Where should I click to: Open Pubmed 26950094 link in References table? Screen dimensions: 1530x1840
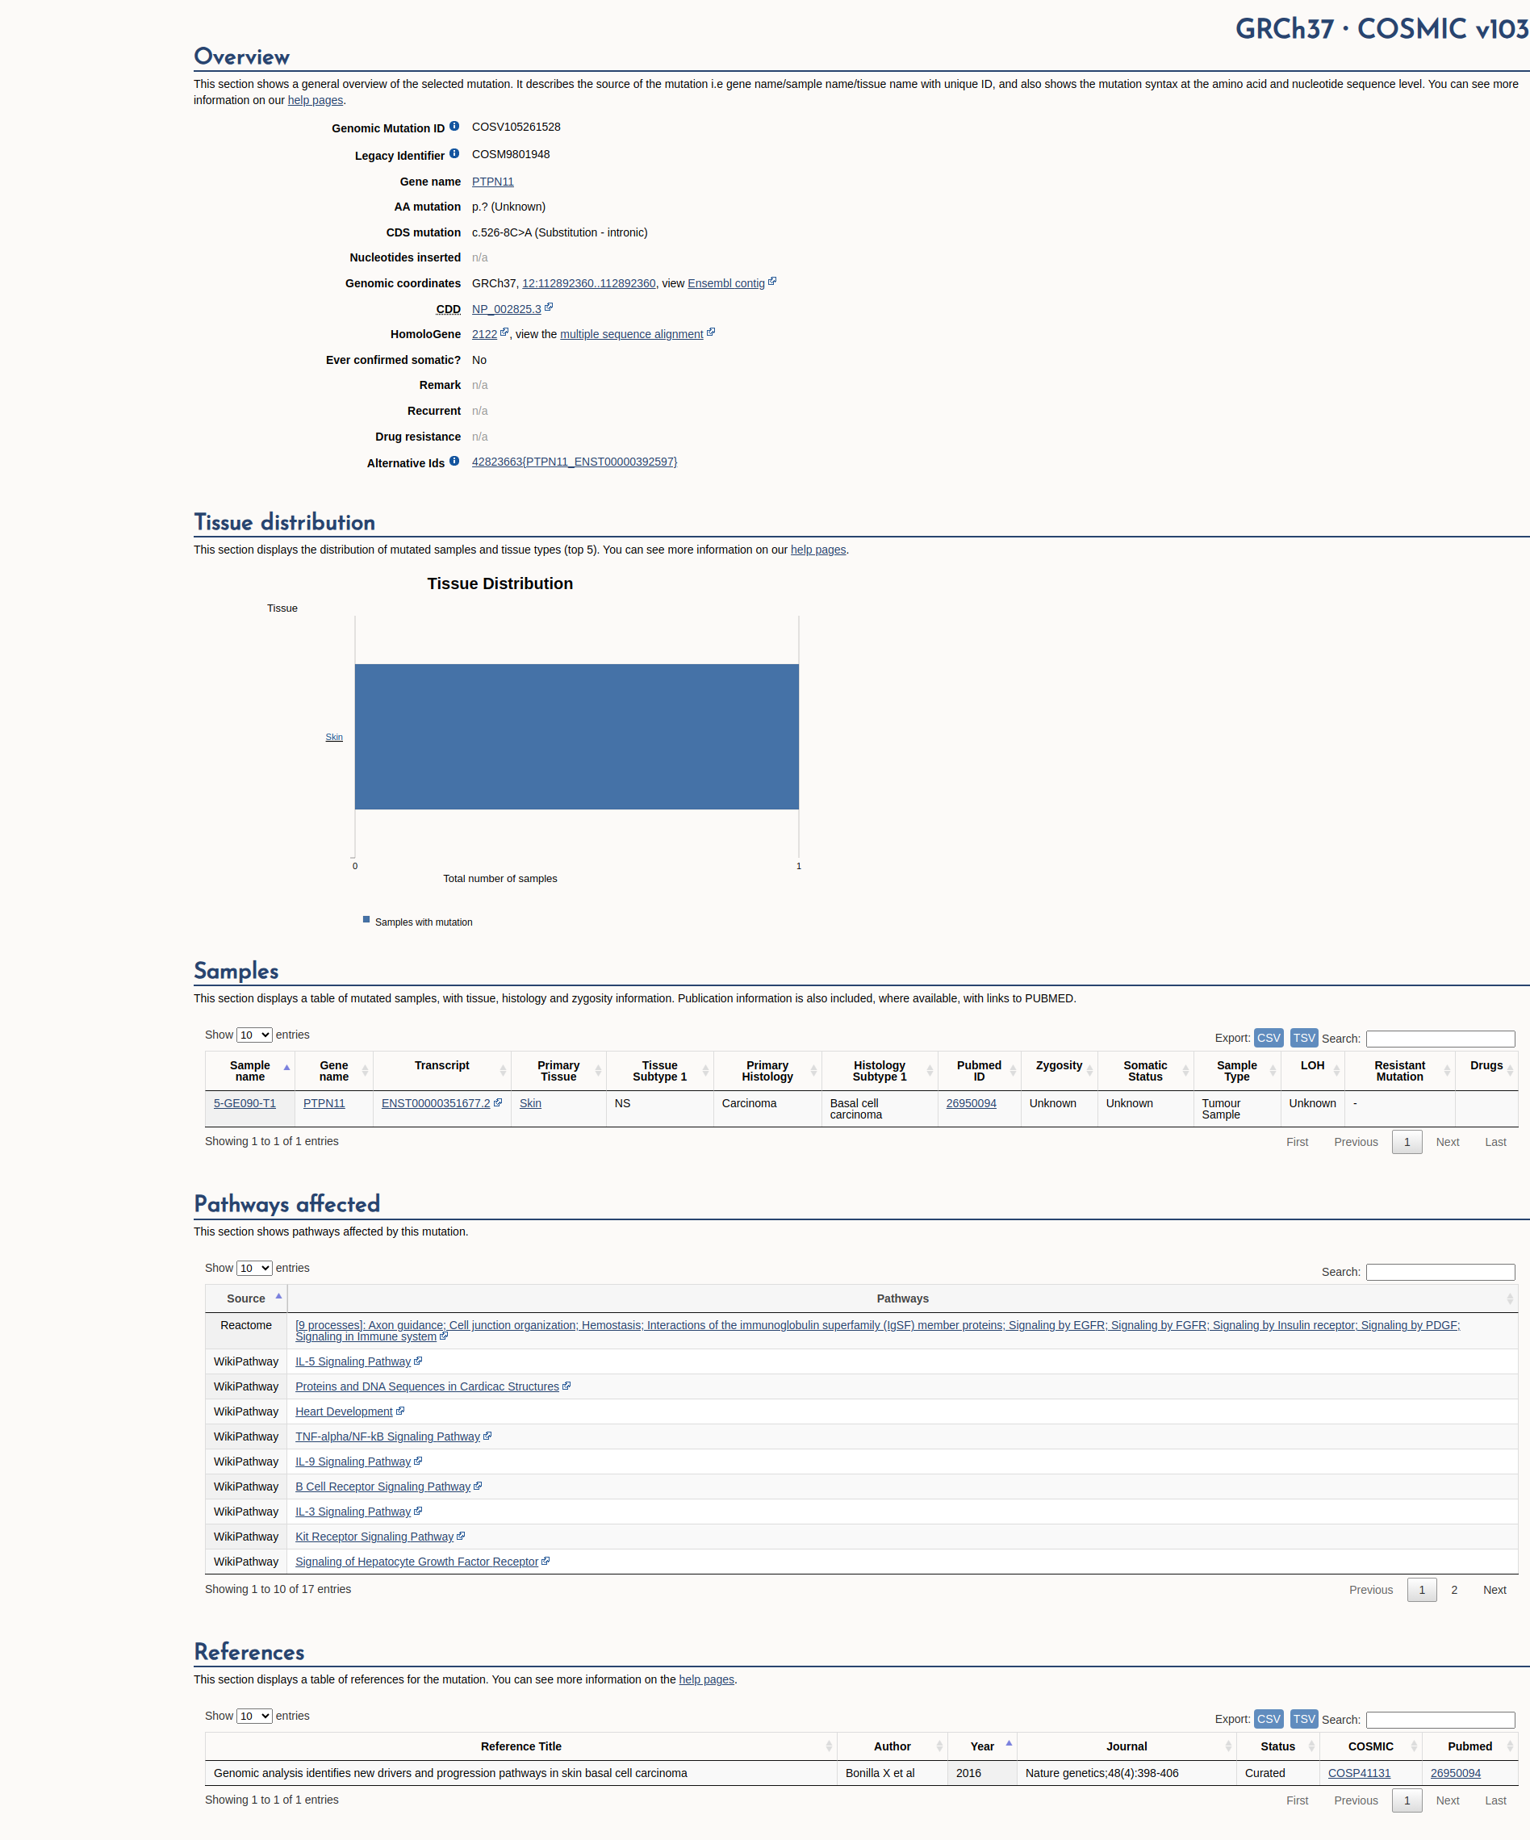pyautogui.click(x=1456, y=1772)
